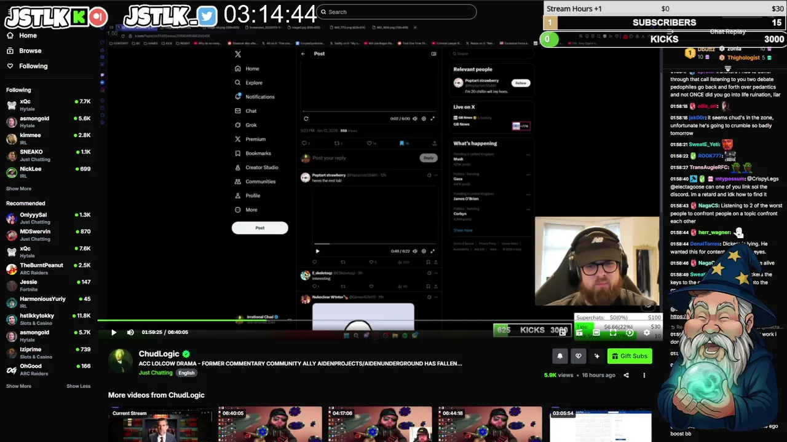Open the three-dot more options menu
The width and height of the screenshot is (787, 442).
click(644, 375)
